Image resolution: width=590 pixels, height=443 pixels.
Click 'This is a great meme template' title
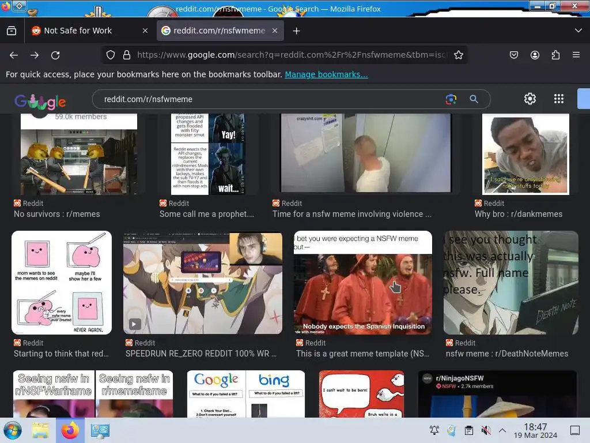(363, 354)
